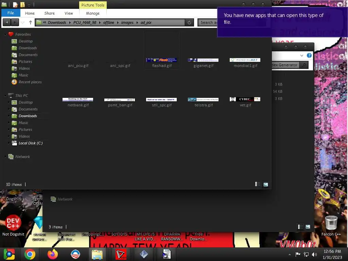Switch back window to details view
This screenshot has width=348, height=261.
click(x=300, y=227)
